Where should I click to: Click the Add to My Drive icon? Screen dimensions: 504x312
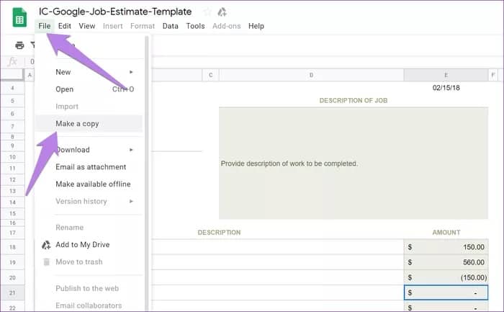coord(46,245)
